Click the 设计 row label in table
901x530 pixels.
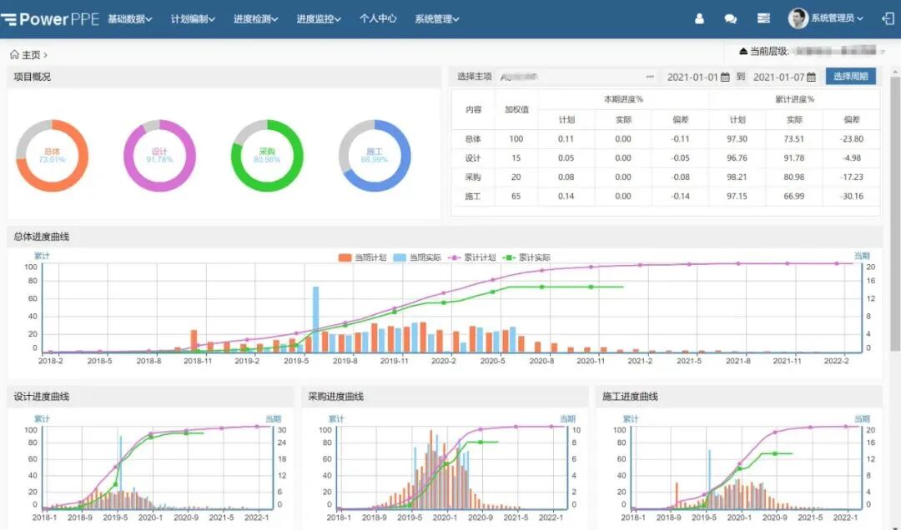473,157
